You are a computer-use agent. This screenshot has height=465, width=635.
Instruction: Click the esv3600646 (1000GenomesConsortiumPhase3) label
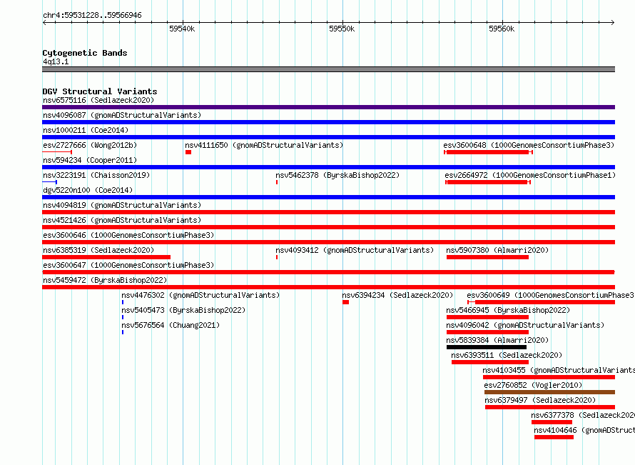pos(128,235)
